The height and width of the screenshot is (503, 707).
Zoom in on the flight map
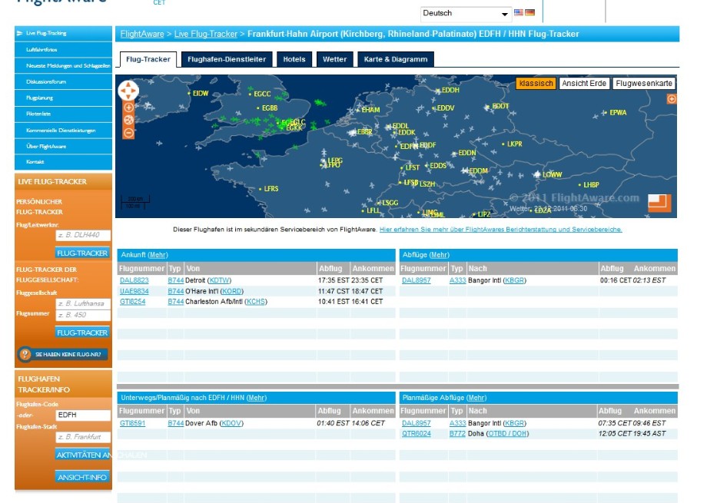point(128,108)
